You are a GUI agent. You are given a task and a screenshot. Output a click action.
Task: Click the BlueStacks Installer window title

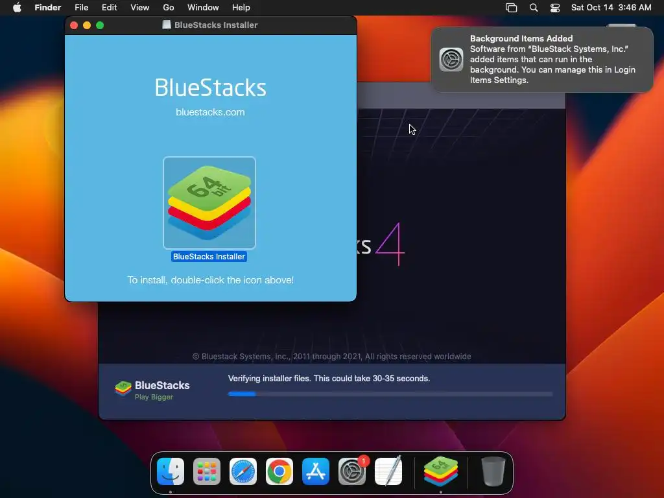[x=216, y=25]
